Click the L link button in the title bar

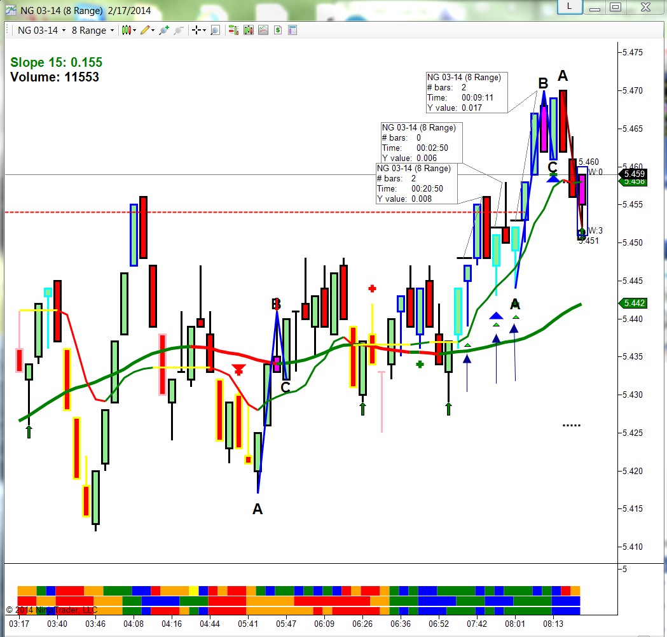pyautogui.click(x=570, y=6)
